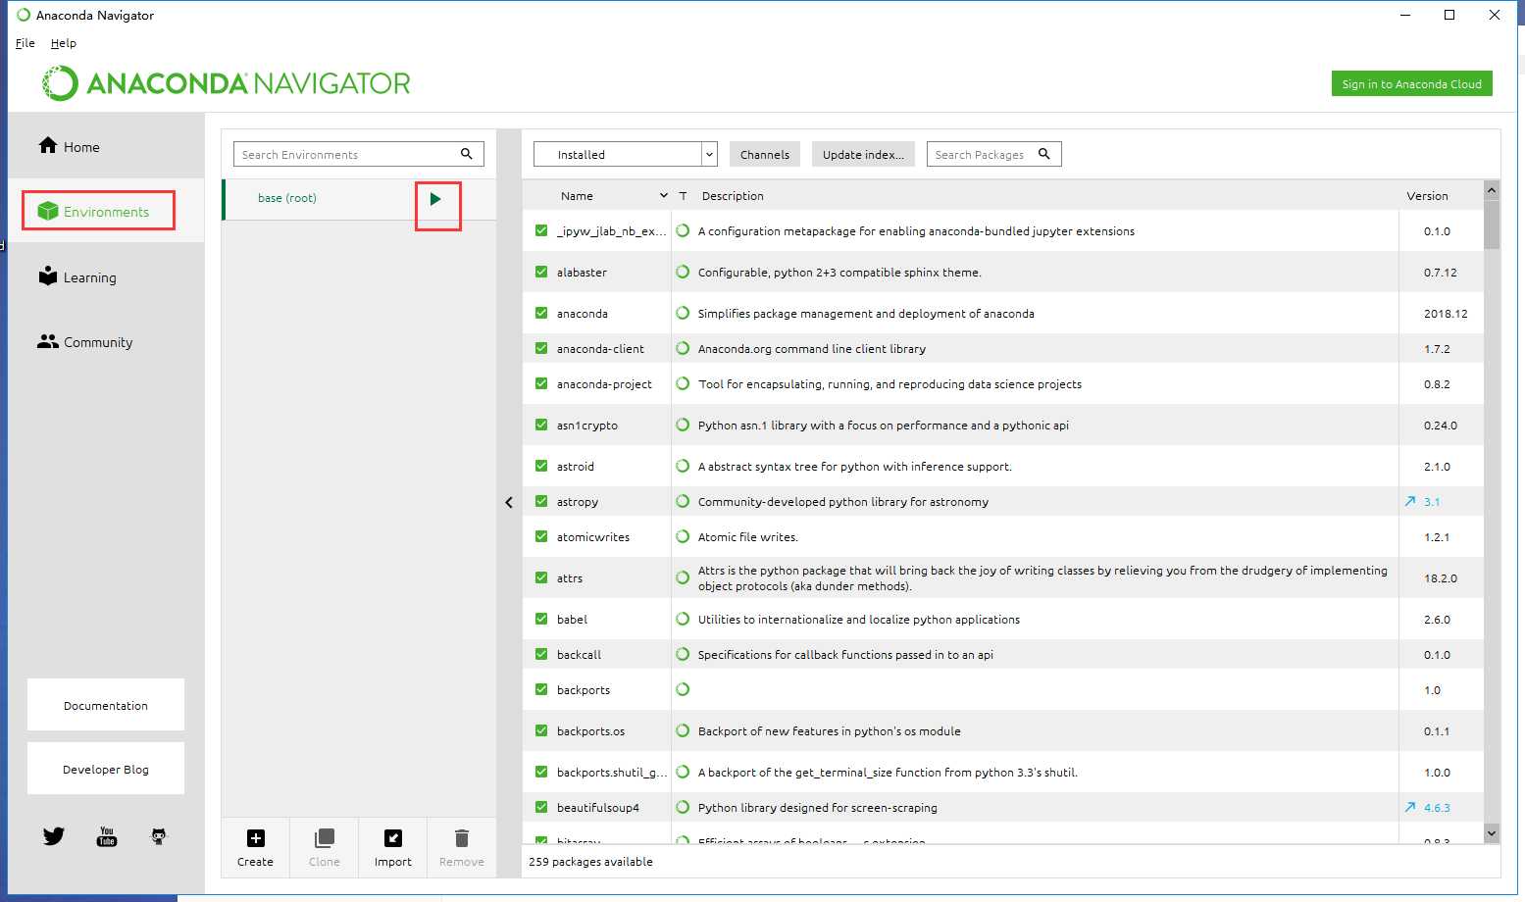
Task: Click the package type circle for attrs
Action: (683, 577)
